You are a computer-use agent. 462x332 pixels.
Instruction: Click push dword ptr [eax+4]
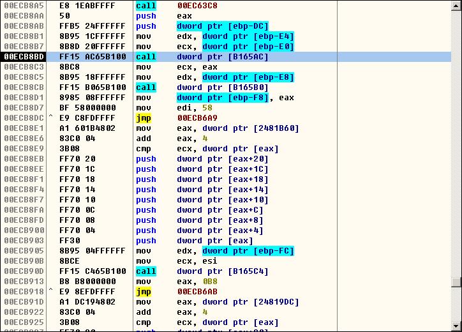200,230
